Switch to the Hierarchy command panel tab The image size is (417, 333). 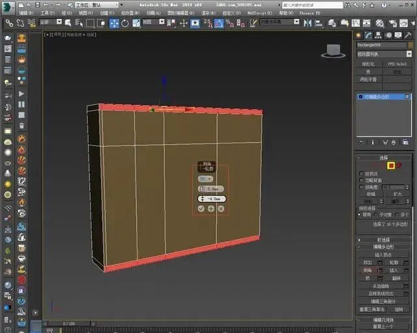(378, 35)
